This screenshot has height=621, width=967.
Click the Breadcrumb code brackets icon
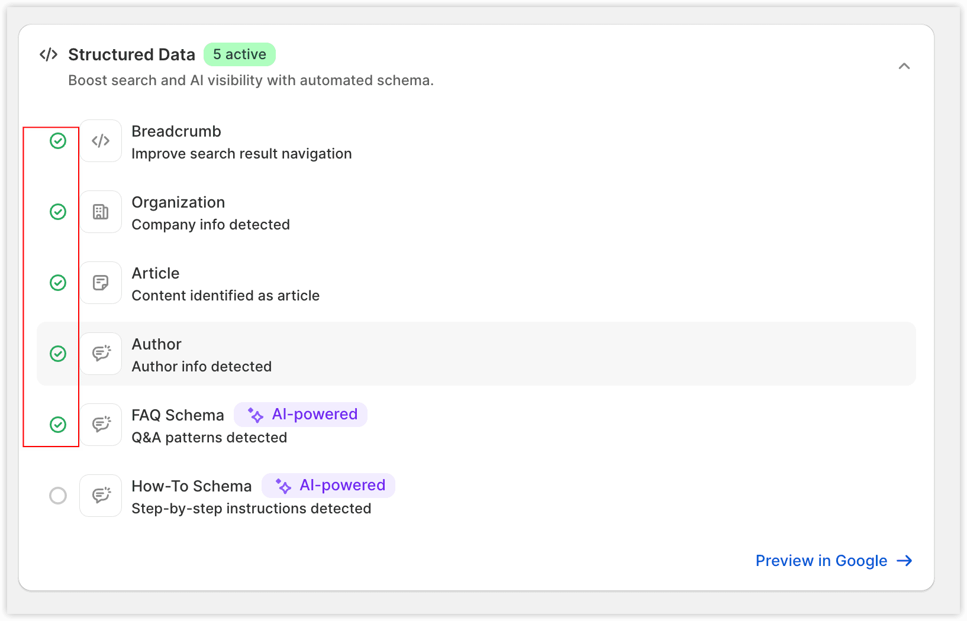click(101, 141)
